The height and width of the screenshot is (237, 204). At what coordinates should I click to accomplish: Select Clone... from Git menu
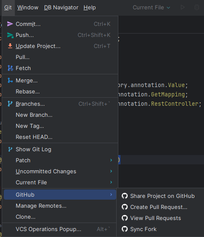click(x=60, y=217)
